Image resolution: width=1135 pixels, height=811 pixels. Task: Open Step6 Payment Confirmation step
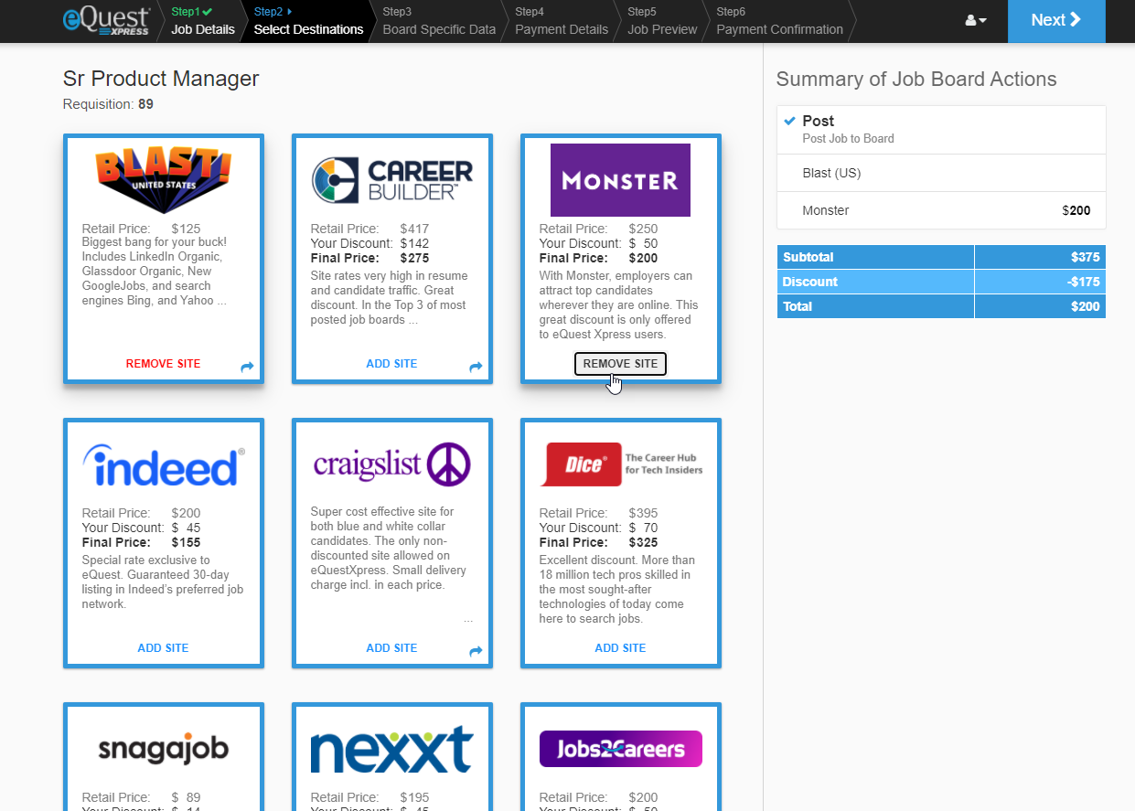(779, 21)
